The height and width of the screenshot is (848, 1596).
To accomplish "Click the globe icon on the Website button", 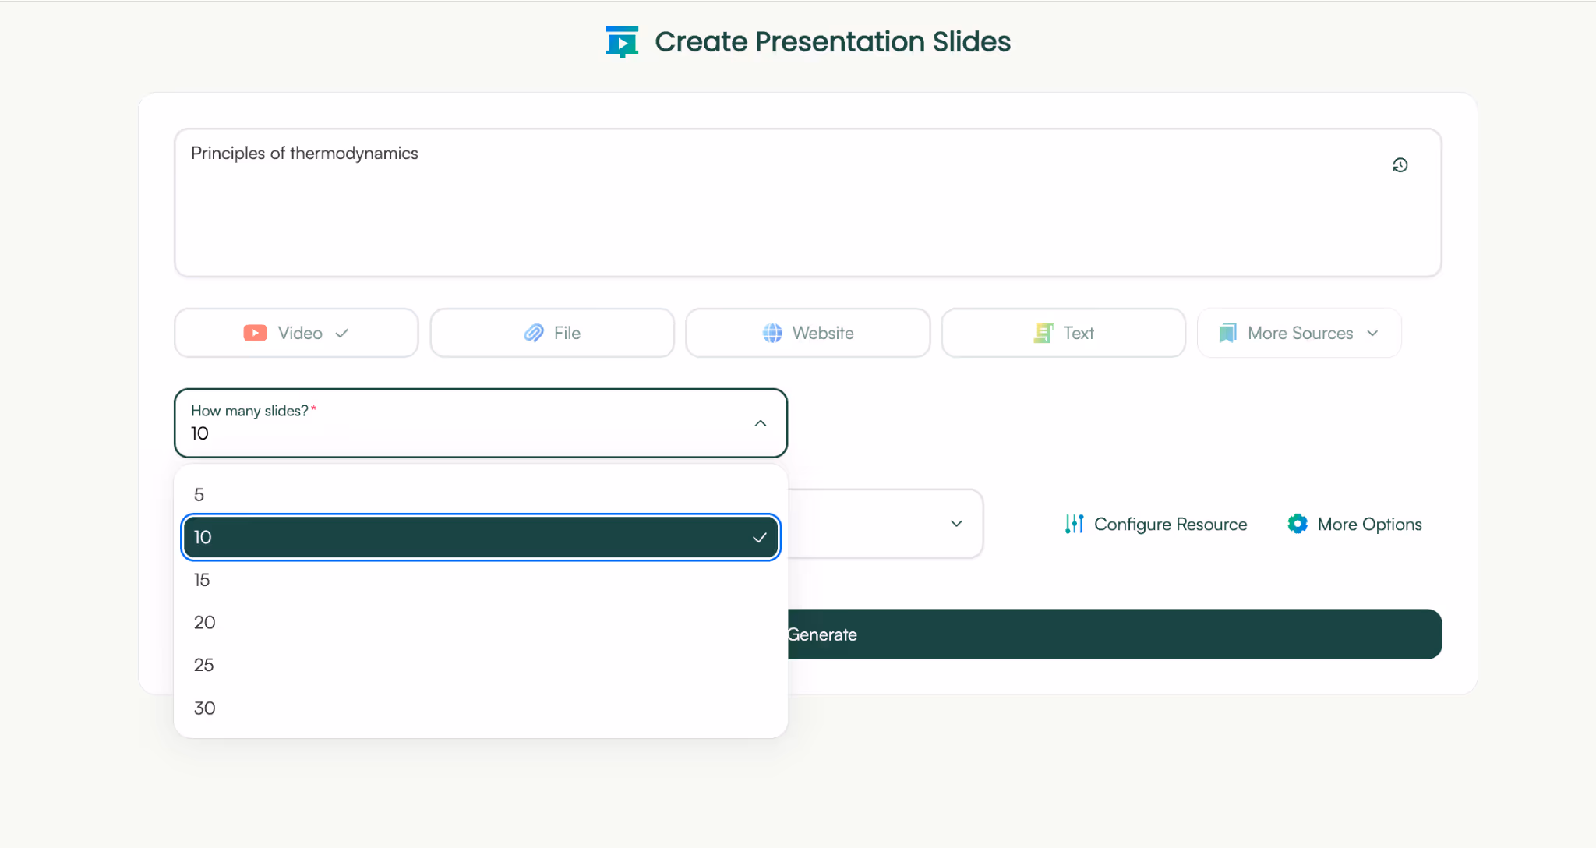I will tap(772, 333).
